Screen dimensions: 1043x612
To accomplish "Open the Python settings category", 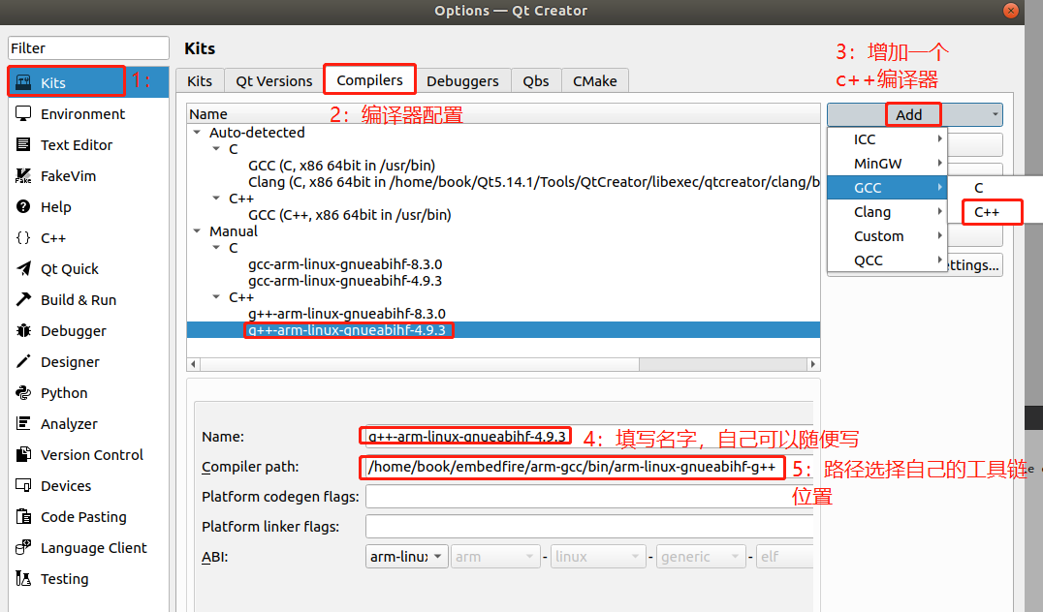I will [88, 393].
